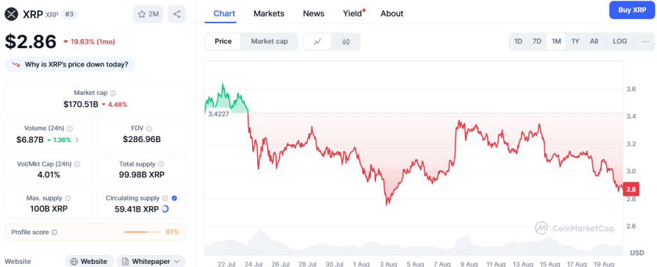Click the Circulating supply verified badge
The image size is (657, 267).
[x=175, y=198]
